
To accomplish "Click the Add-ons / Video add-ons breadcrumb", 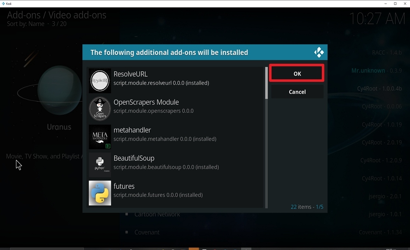I will click(x=56, y=15).
